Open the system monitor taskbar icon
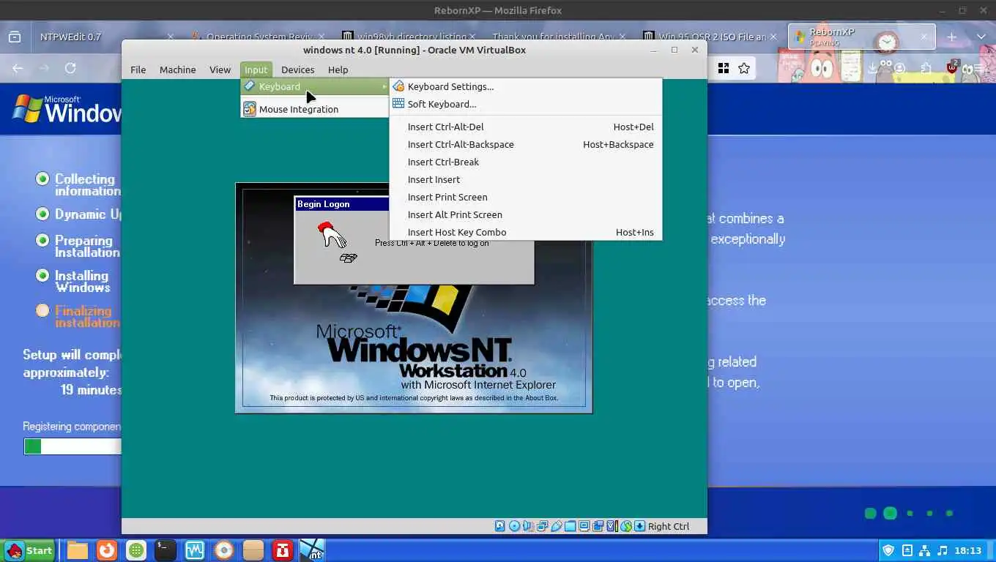 [195, 550]
